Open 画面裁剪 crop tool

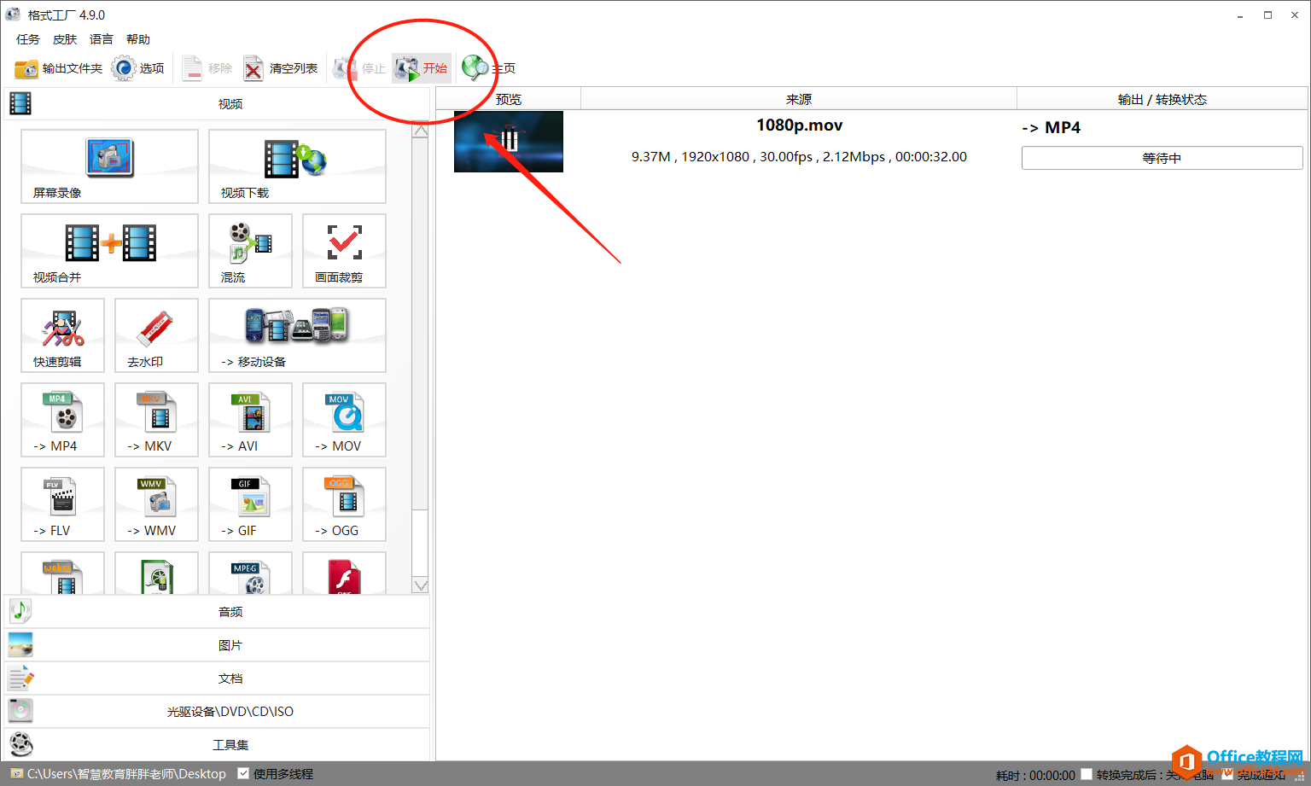(344, 251)
